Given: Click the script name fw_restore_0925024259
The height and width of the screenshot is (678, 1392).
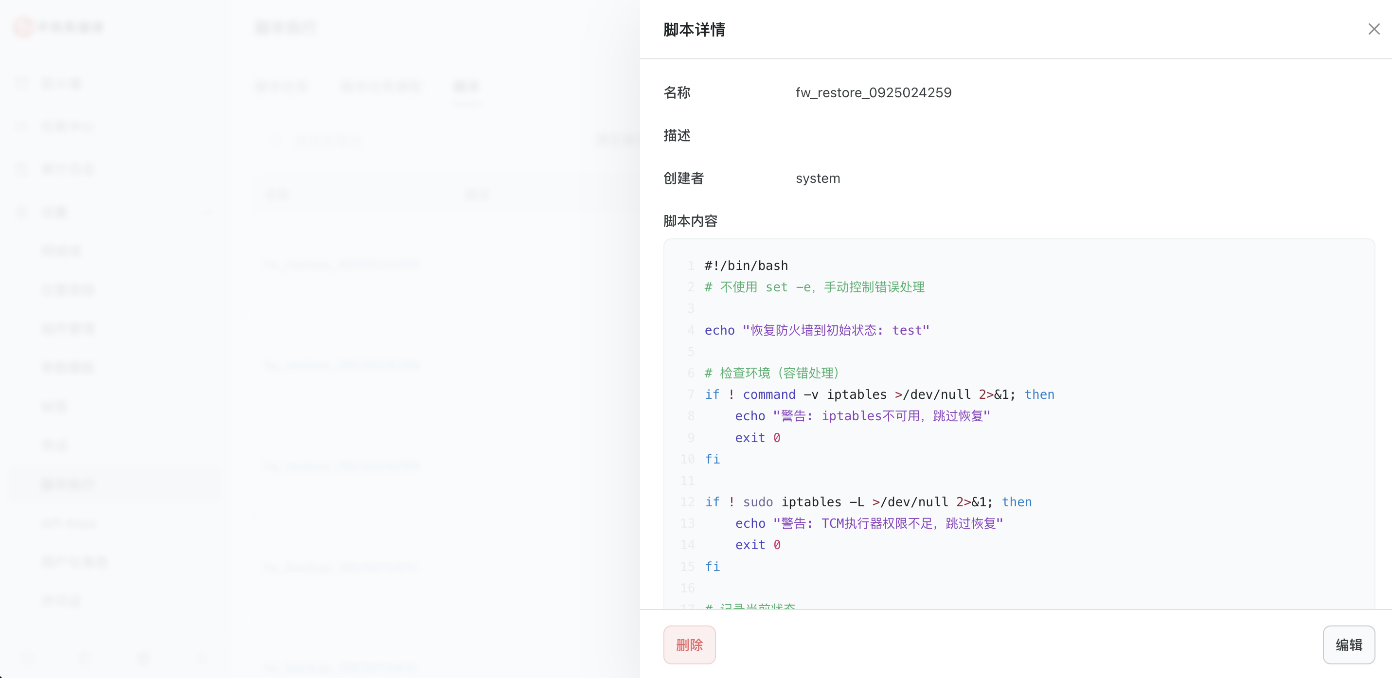Looking at the screenshot, I should pos(873,92).
